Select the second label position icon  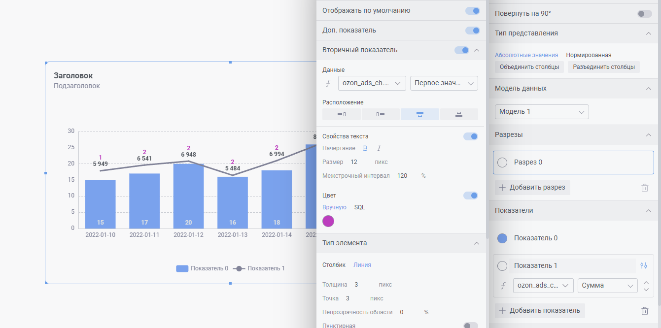(x=381, y=114)
